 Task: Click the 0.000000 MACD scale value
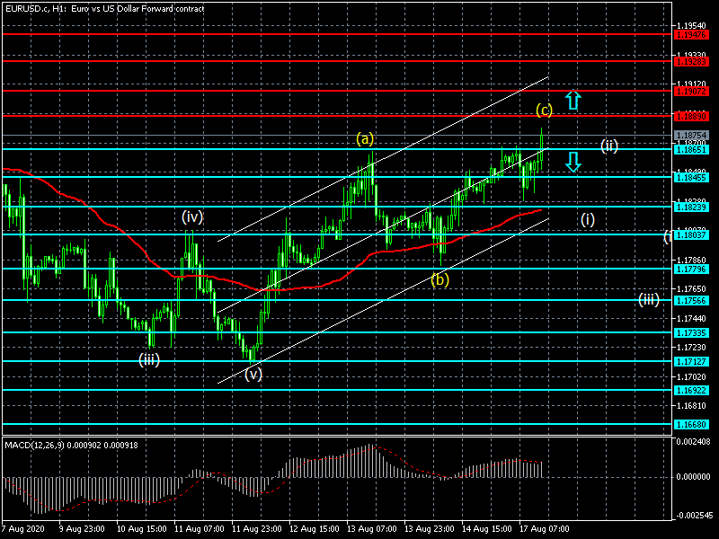pyautogui.click(x=693, y=477)
